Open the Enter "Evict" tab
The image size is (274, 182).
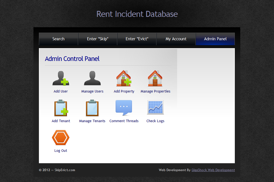tap(137, 39)
